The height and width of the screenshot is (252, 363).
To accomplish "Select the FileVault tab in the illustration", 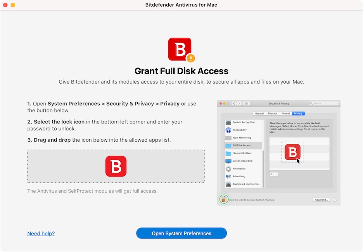I will pyautogui.click(x=273, y=113).
